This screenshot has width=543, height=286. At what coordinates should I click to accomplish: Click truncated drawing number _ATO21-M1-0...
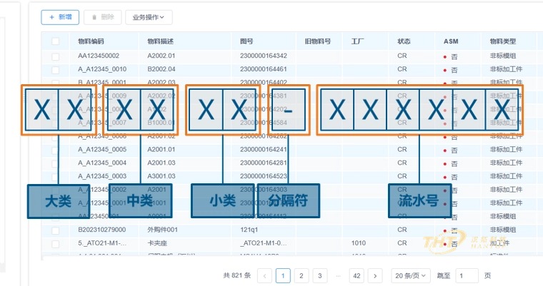[264, 243]
